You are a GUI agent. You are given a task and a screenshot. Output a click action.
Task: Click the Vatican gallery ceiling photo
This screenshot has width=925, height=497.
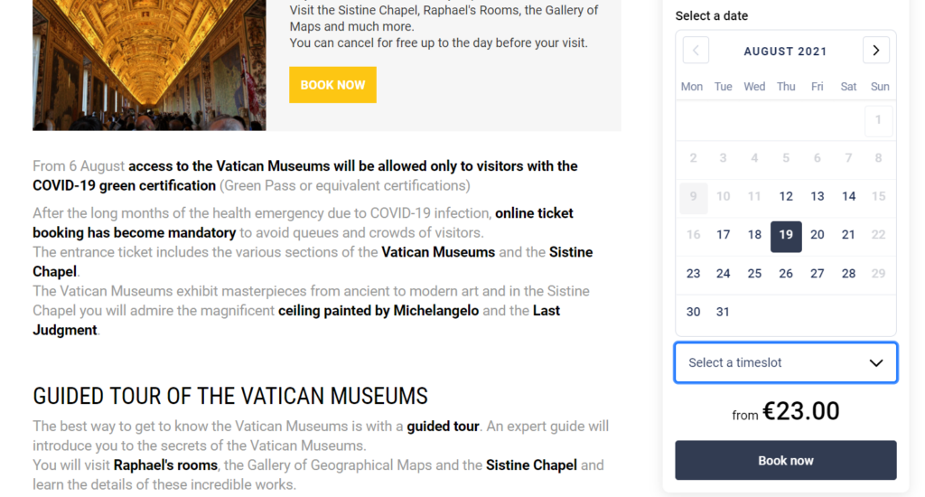(149, 65)
